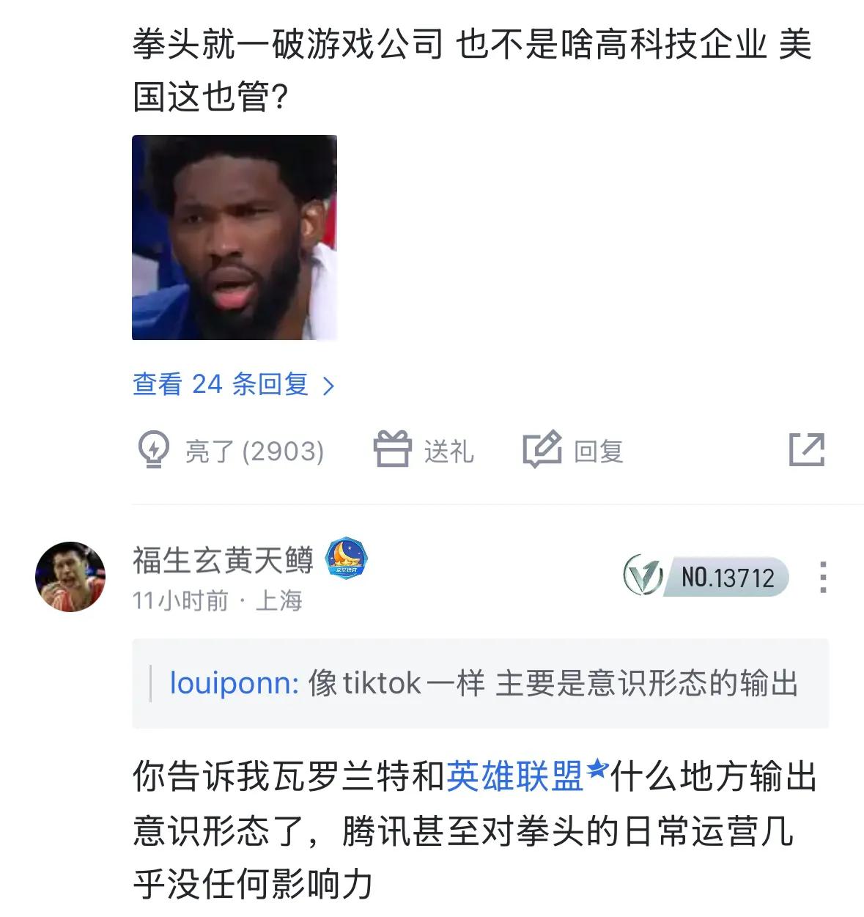864x917 pixels.
Task: Tap the 送礼 label
Action: tap(448, 451)
